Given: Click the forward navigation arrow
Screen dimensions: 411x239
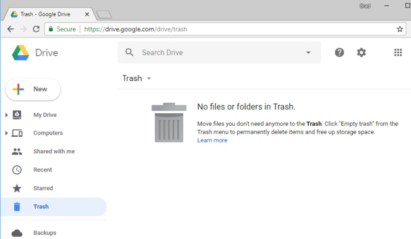Looking at the screenshot, I should 23,29.
